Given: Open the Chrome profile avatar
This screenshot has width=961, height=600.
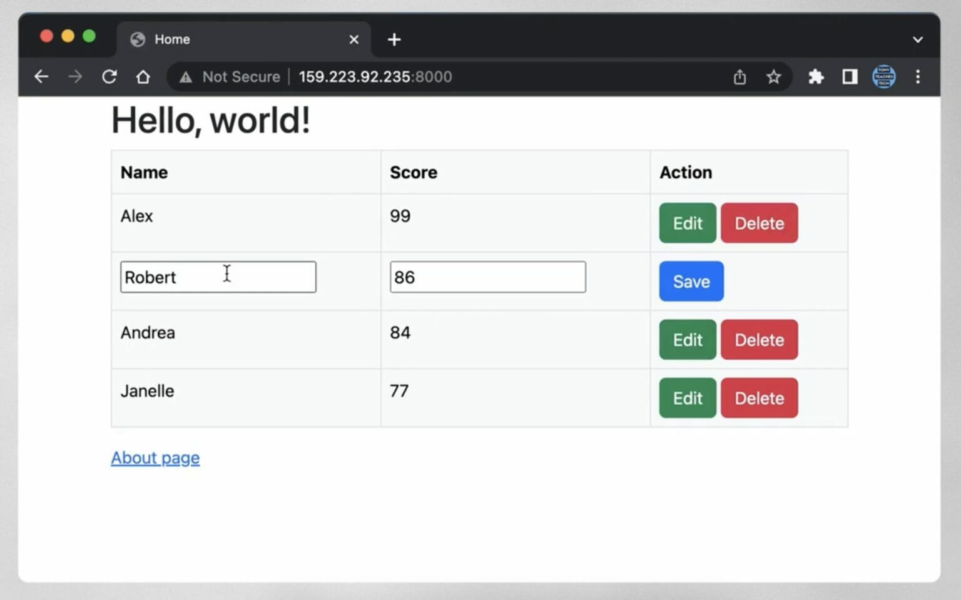Looking at the screenshot, I should click(883, 77).
